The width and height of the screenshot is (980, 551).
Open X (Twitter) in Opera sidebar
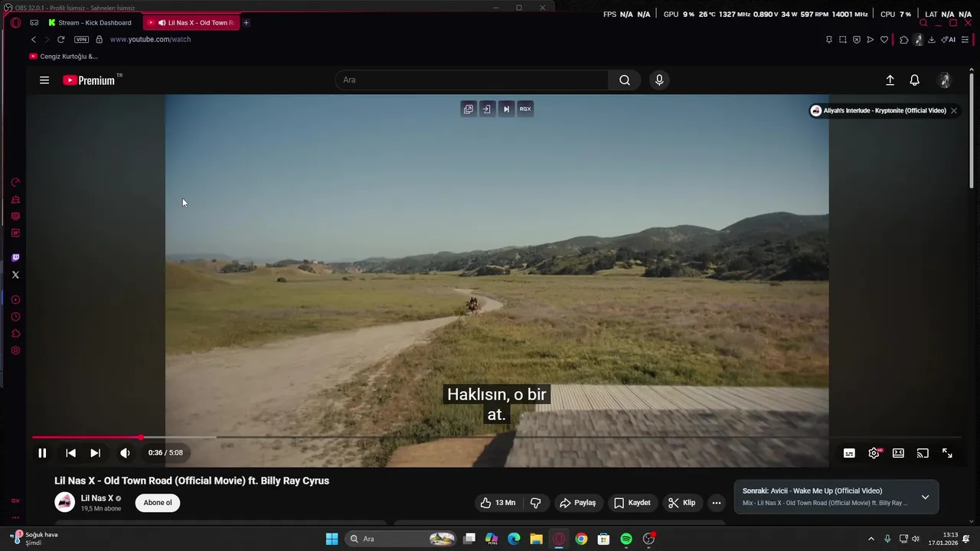15,275
